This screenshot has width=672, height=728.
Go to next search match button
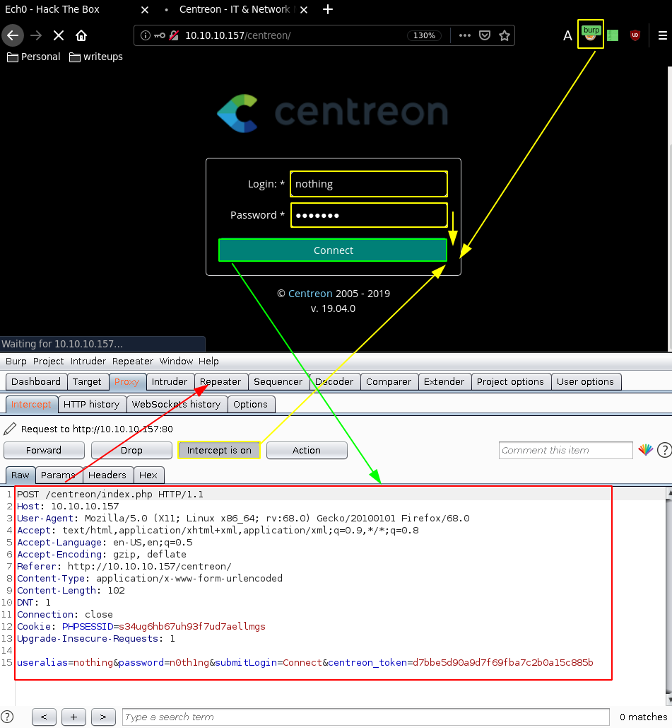[x=103, y=717]
